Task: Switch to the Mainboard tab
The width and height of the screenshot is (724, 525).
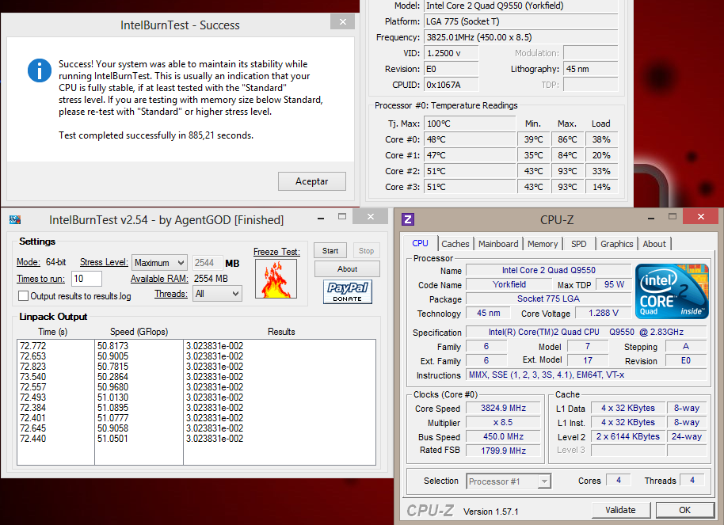Action: click(x=498, y=244)
